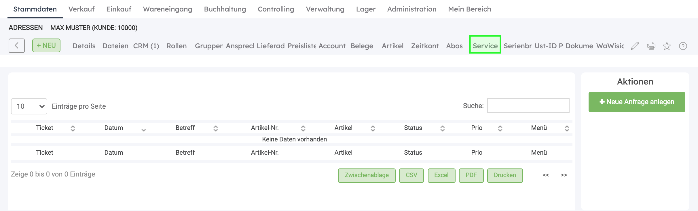The image size is (698, 211).
Task: Click into the Suche search field
Action: [x=528, y=106]
